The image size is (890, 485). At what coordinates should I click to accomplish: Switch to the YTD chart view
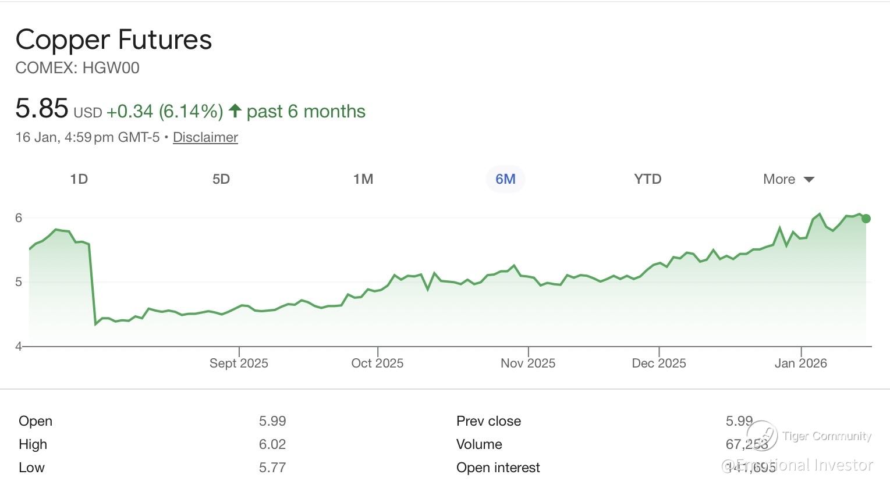(647, 179)
